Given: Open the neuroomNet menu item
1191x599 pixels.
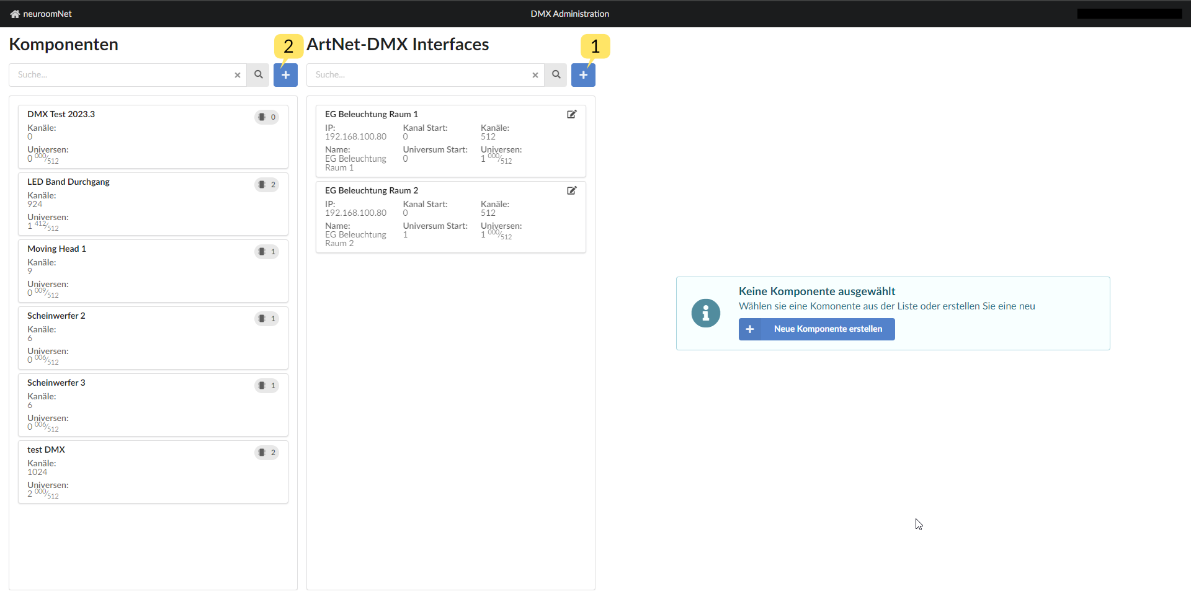Looking at the screenshot, I should click(47, 14).
